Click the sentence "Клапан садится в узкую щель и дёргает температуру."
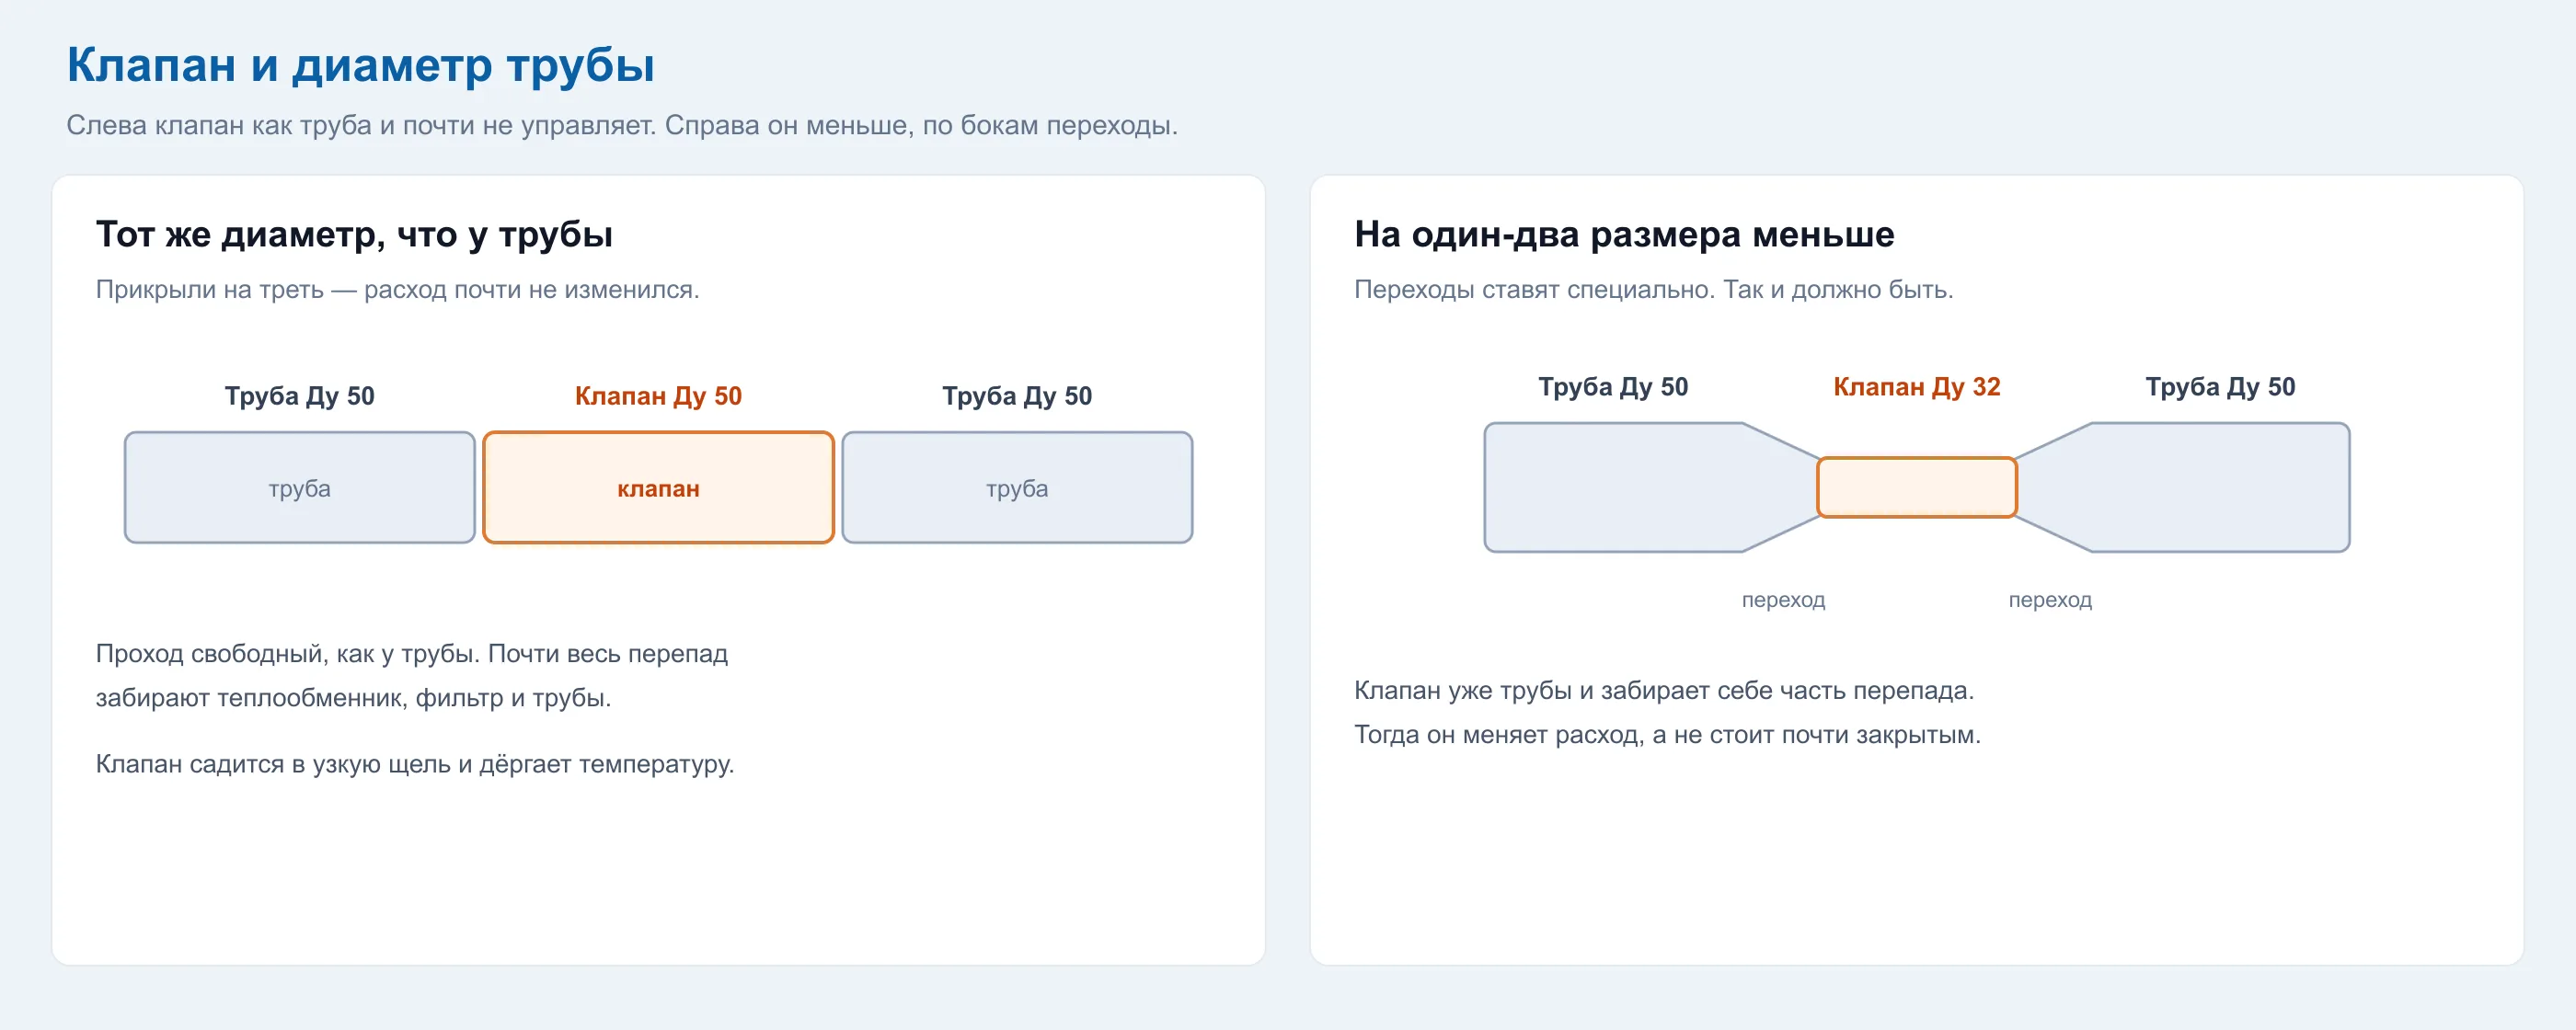The width and height of the screenshot is (2576, 1030). tap(415, 764)
